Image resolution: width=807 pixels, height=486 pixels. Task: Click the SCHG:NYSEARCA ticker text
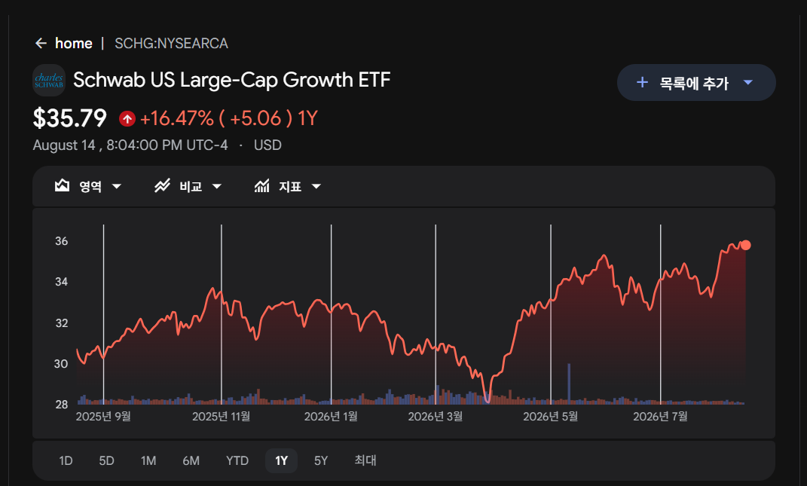pos(171,43)
